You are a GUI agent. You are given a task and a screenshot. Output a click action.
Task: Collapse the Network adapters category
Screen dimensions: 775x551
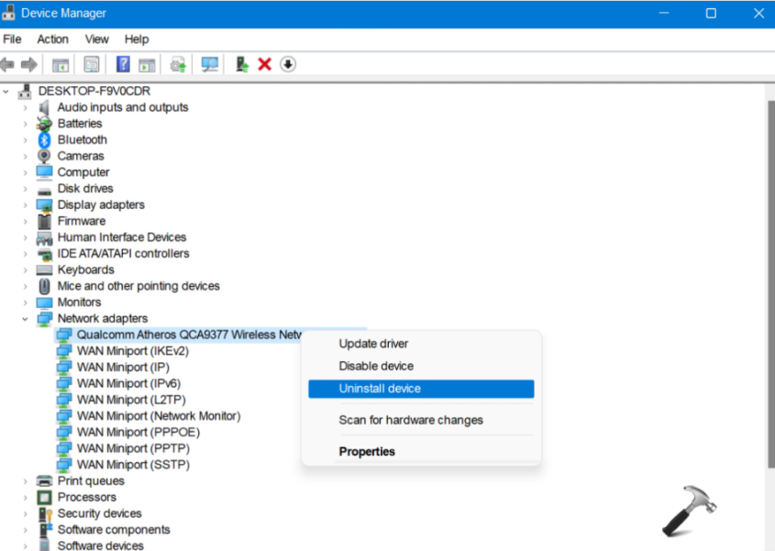coord(26,319)
